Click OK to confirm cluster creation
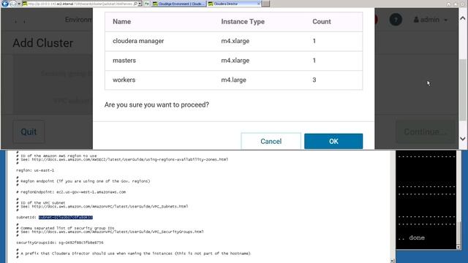Image resolution: width=468 pixels, height=263 pixels. pyautogui.click(x=333, y=141)
